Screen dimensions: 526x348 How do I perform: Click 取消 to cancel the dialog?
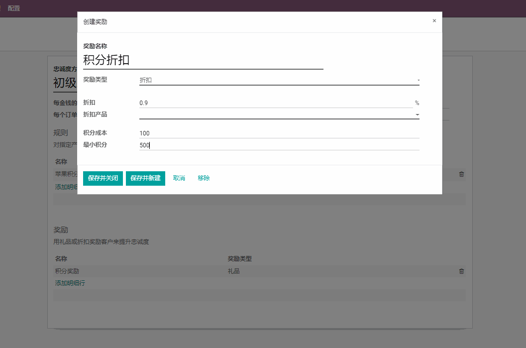(x=179, y=178)
